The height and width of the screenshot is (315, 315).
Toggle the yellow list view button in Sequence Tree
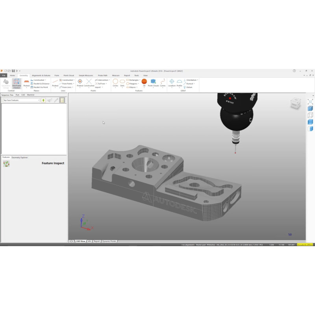62,100
